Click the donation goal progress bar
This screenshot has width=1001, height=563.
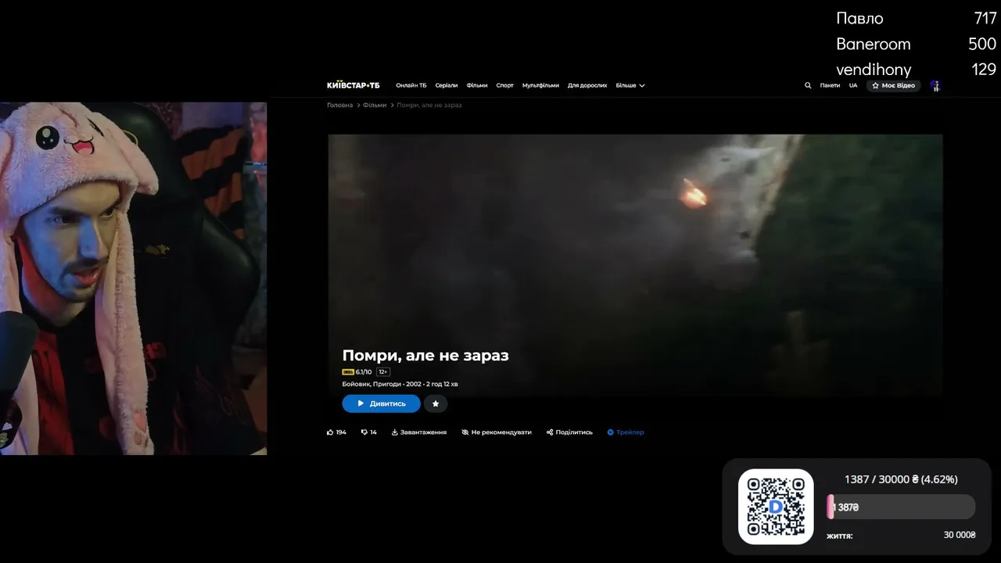point(901,507)
